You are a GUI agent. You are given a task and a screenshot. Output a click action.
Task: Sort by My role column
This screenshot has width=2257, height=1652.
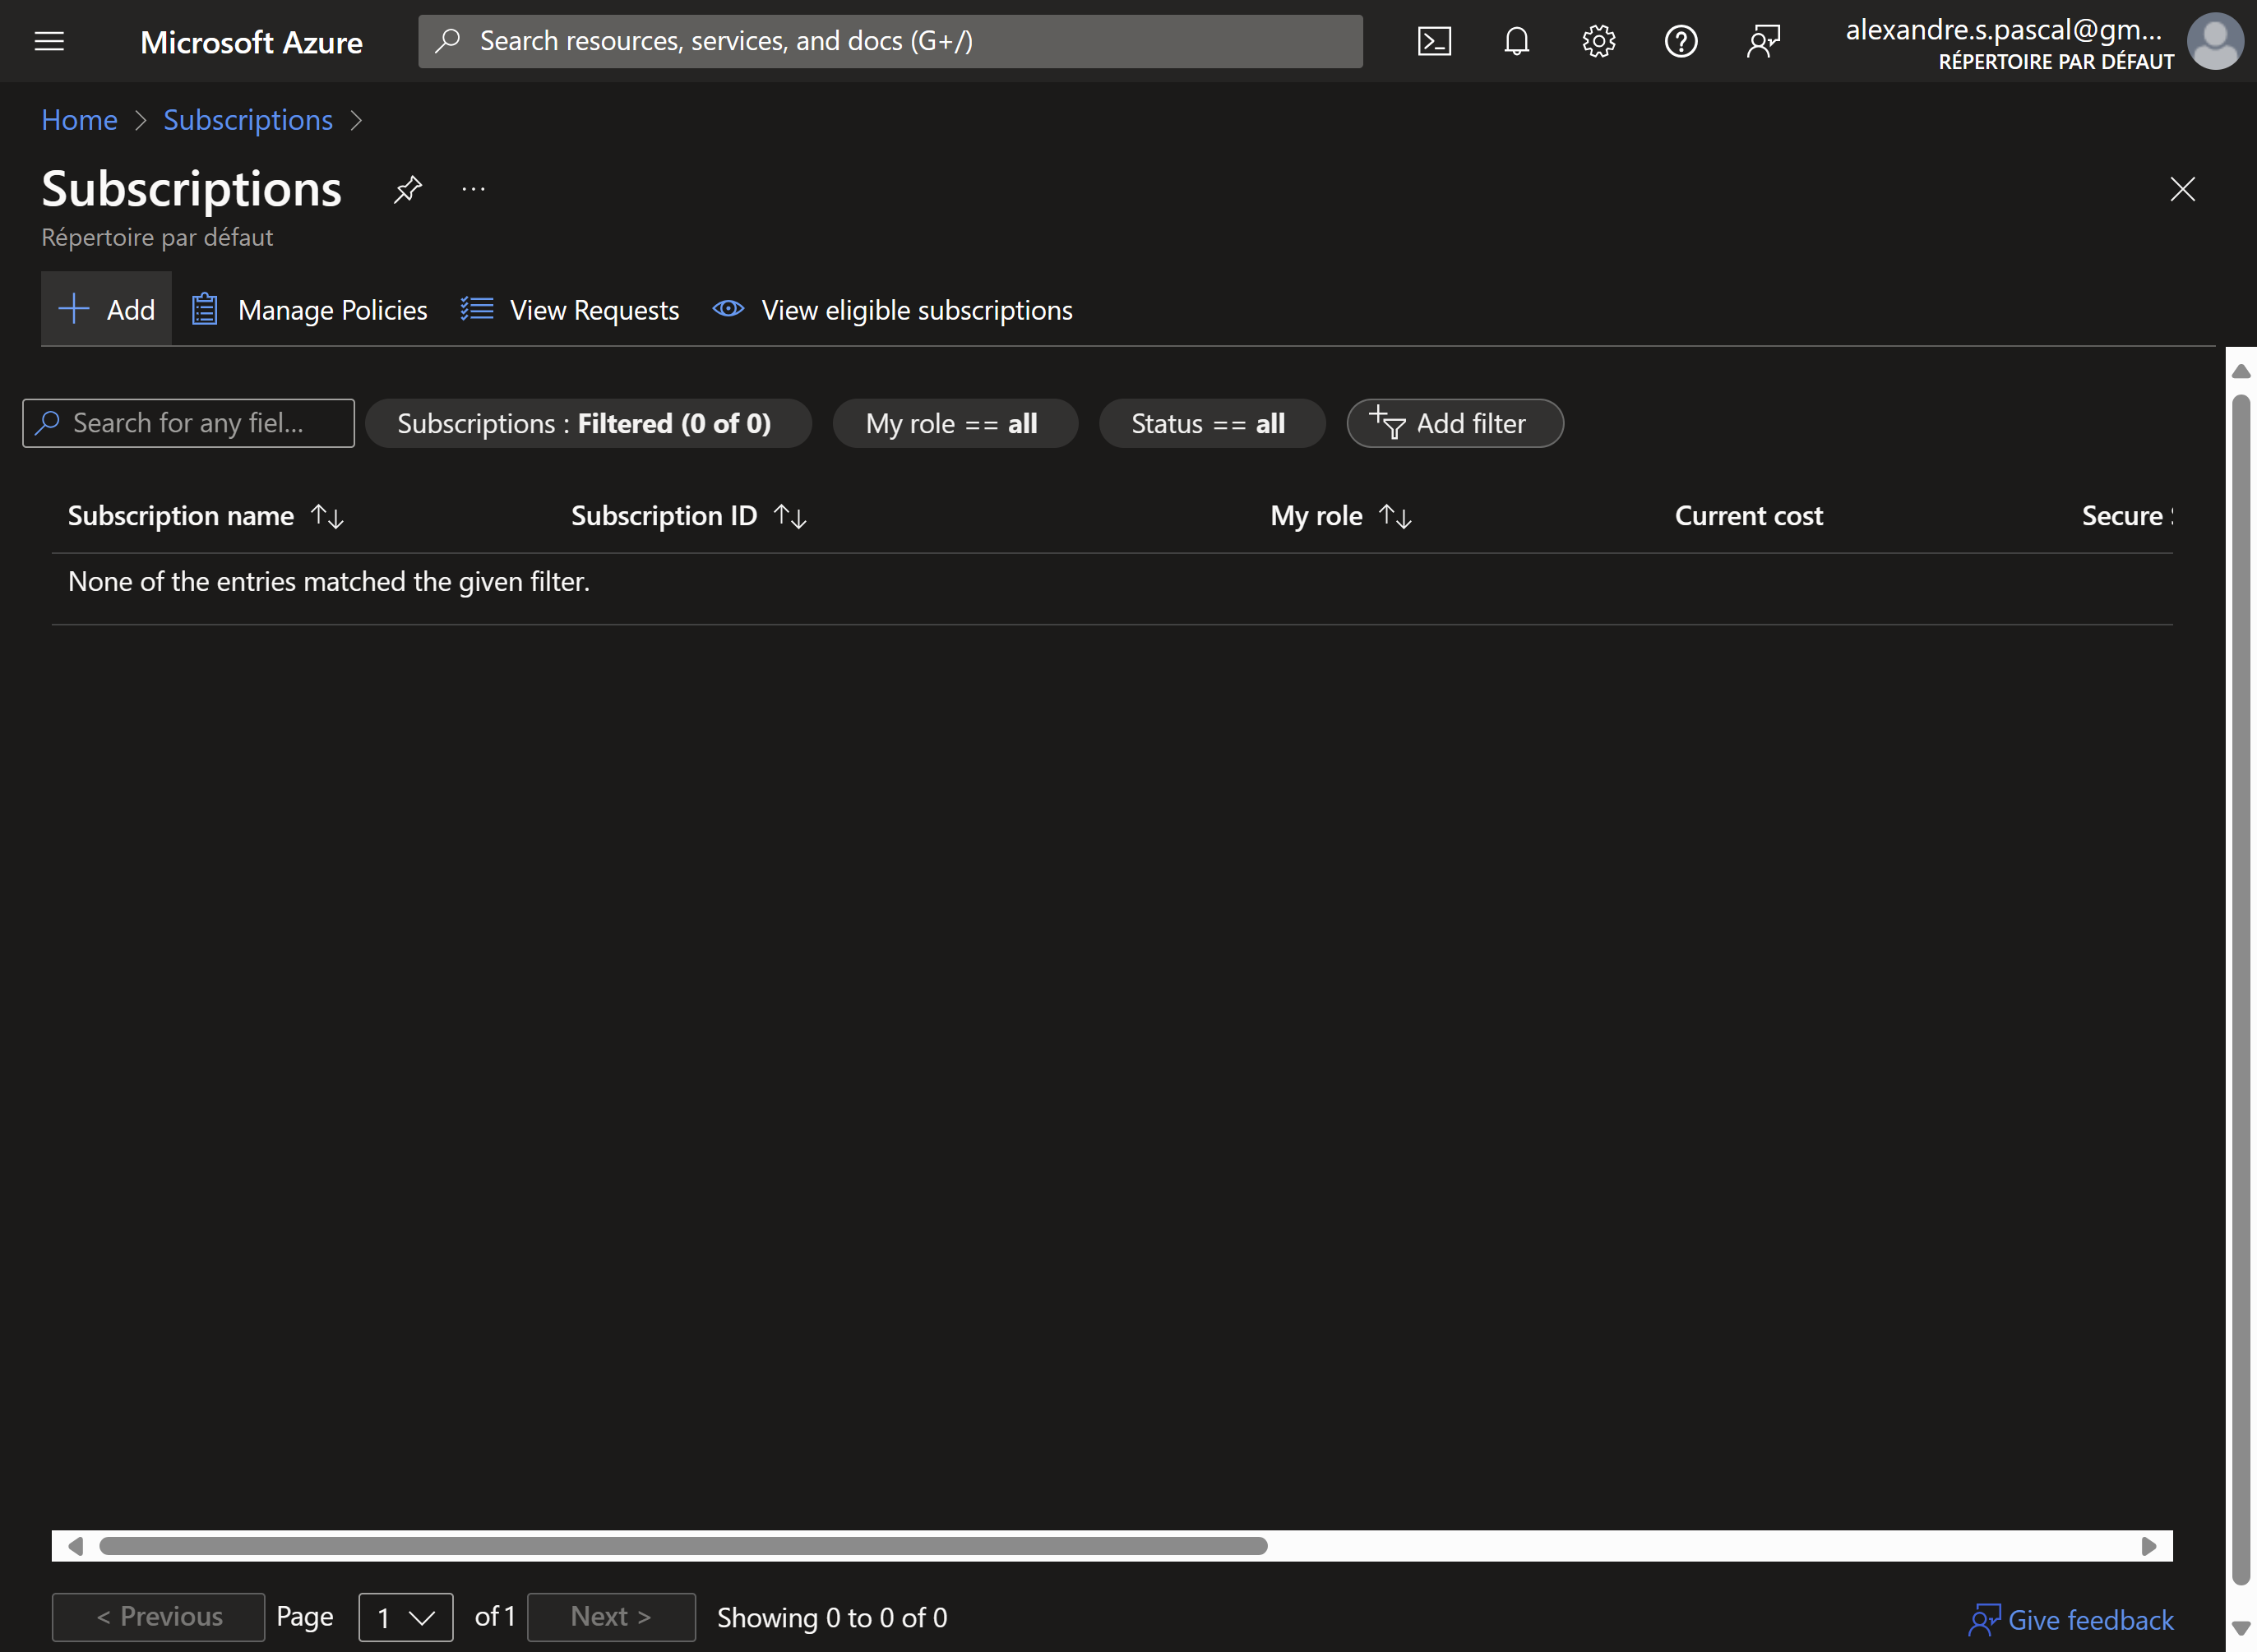click(x=1340, y=516)
